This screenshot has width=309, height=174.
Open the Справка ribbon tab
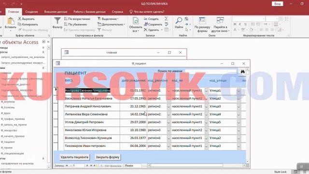pos(117,12)
